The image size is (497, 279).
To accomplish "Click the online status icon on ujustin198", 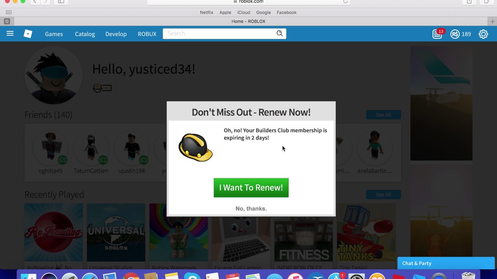I will 144,160.
